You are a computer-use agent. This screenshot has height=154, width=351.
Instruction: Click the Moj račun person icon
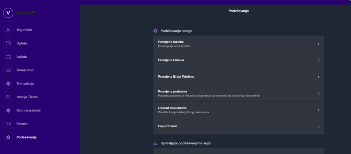[8, 30]
